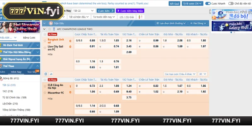This screenshot has width=252, height=126.
Task: Expand Giải Ngoại hạng Ấn Độ section
Action: (20, 59)
